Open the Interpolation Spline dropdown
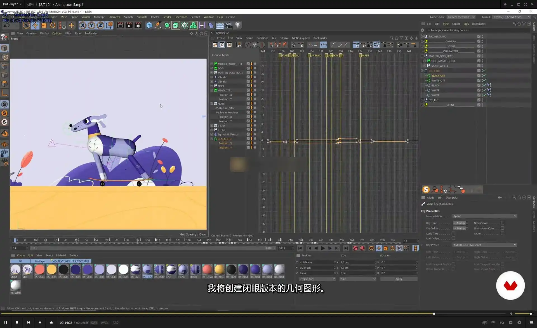 (x=484, y=216)
